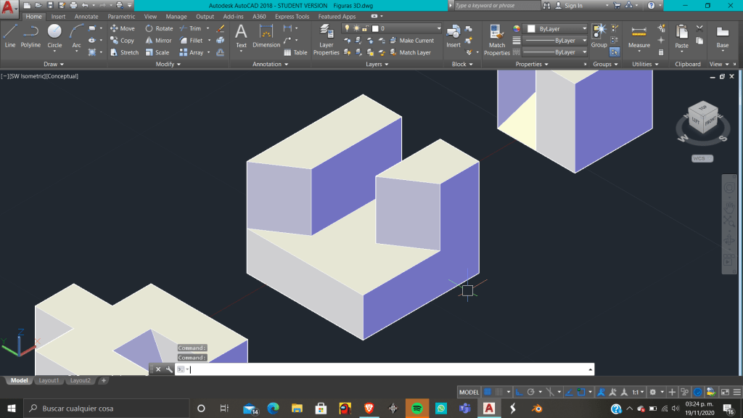Select the Measure utility tool

coord(639,36)
